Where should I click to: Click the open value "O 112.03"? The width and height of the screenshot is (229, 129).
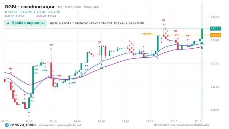point(11,12)
